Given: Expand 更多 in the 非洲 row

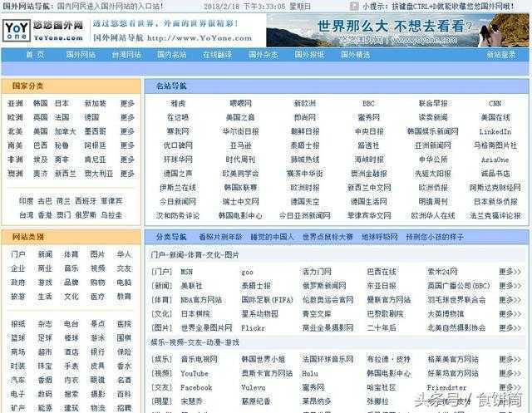Looking at the screenshot, I should pos(127,160).
